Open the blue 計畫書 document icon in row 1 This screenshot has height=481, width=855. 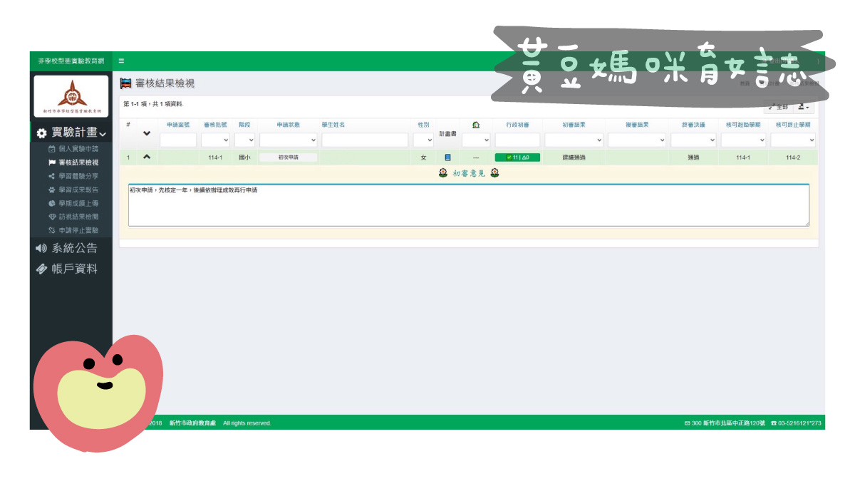[447, 157]
